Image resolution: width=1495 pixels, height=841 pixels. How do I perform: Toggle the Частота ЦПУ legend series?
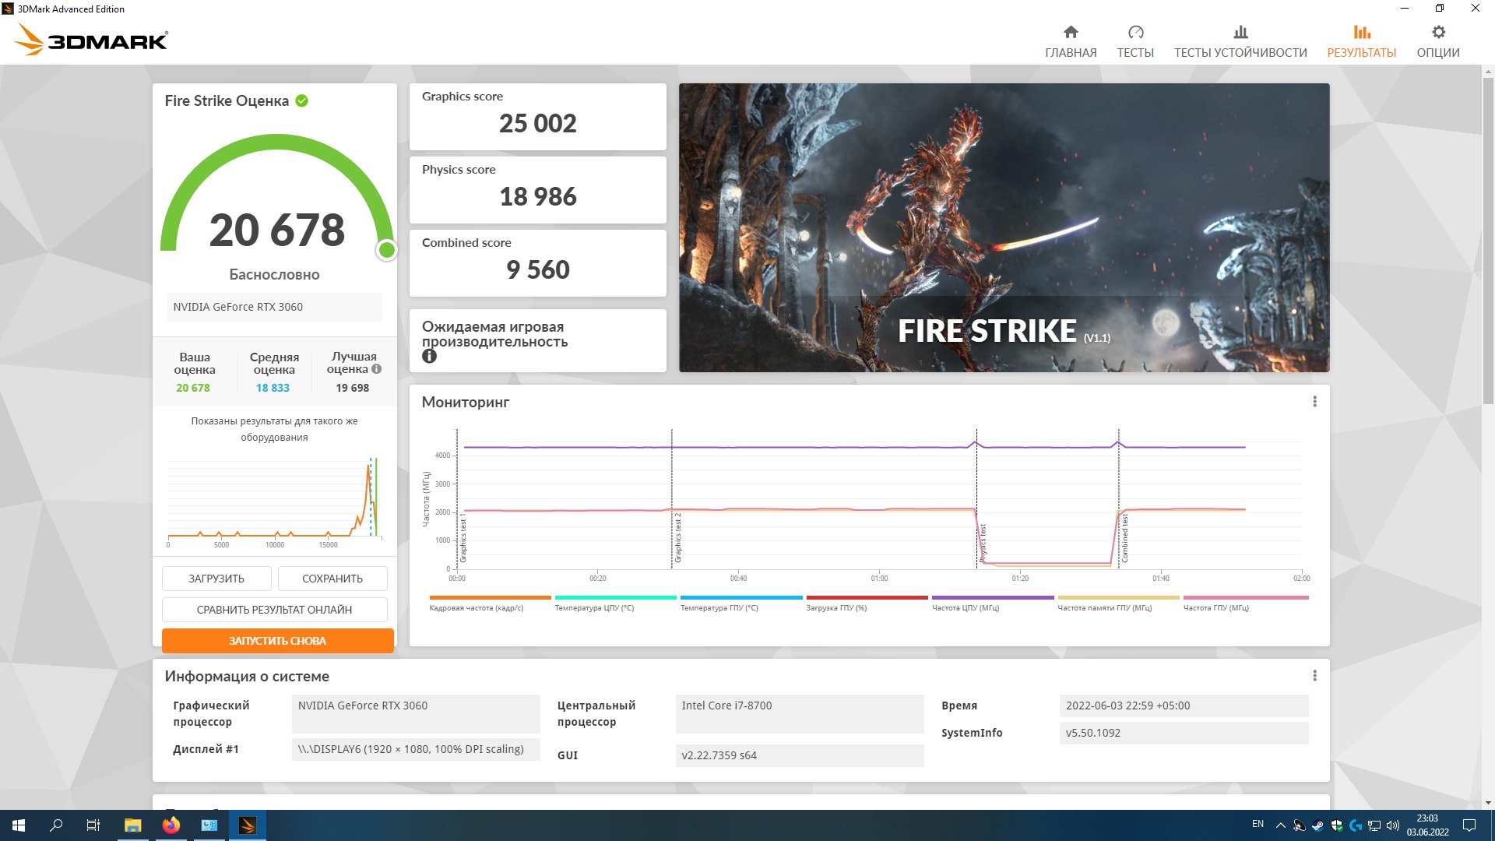[x=965, y=607]
